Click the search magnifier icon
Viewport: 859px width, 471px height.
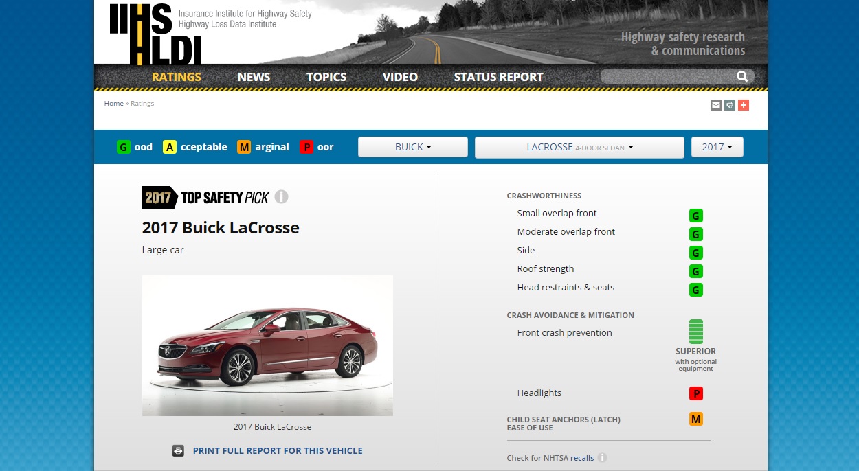click(742, 76)
